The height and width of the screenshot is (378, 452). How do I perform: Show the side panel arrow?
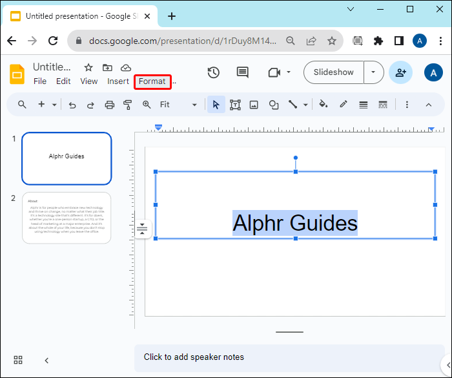pos(448,365)
